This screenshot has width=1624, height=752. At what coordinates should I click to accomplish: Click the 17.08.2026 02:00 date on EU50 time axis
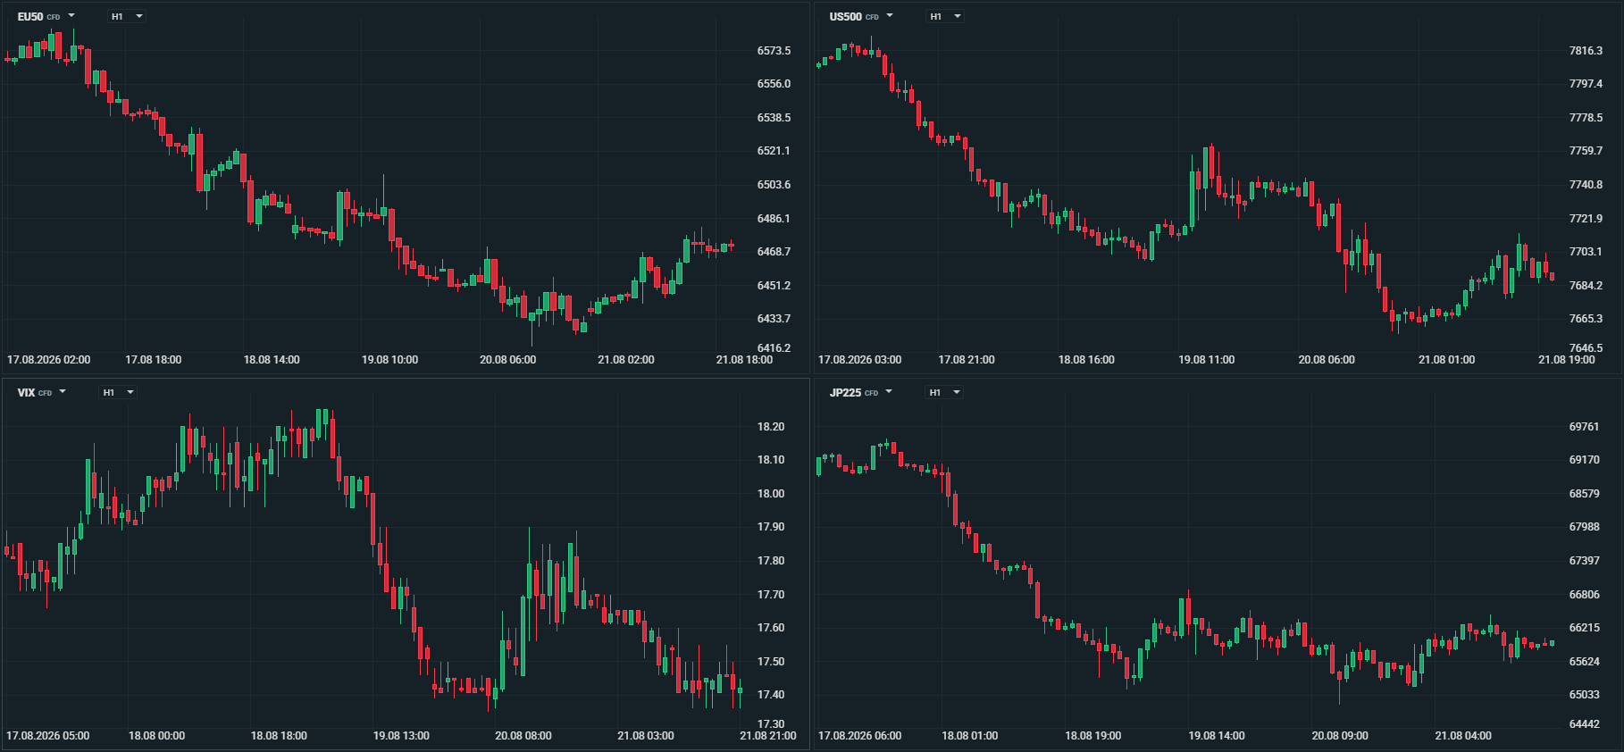pyautogui.click(x=49, y=360)
